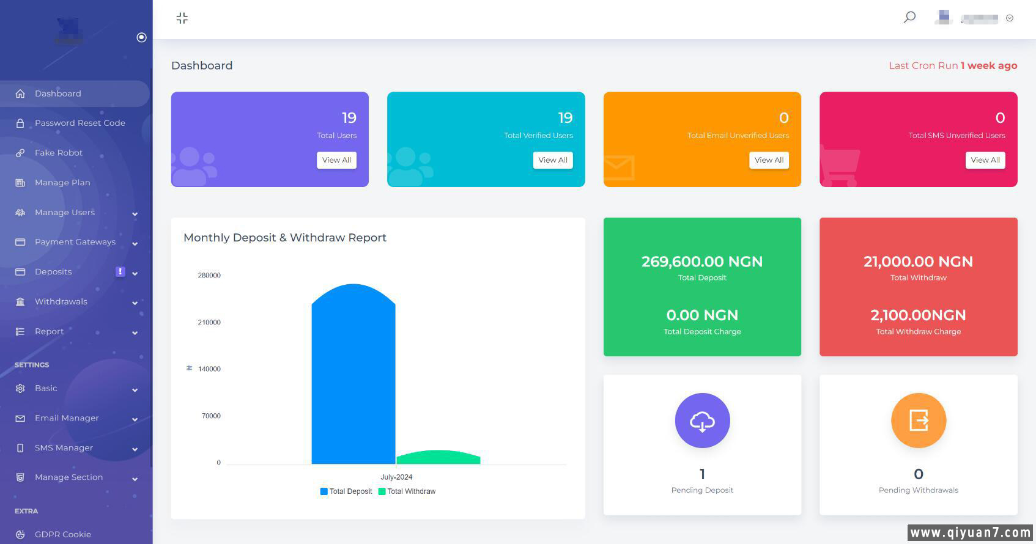
Task: Toggle Total Deposit series in chart legend
Action: click(346, 491)
